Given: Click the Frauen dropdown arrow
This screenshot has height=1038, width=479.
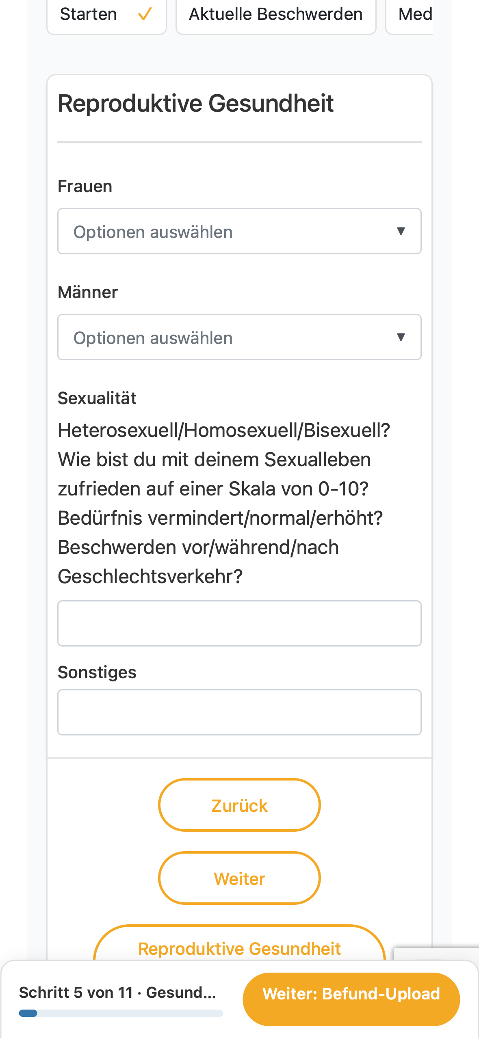Looking at the screenshot, I should click(x=401, y=231).
